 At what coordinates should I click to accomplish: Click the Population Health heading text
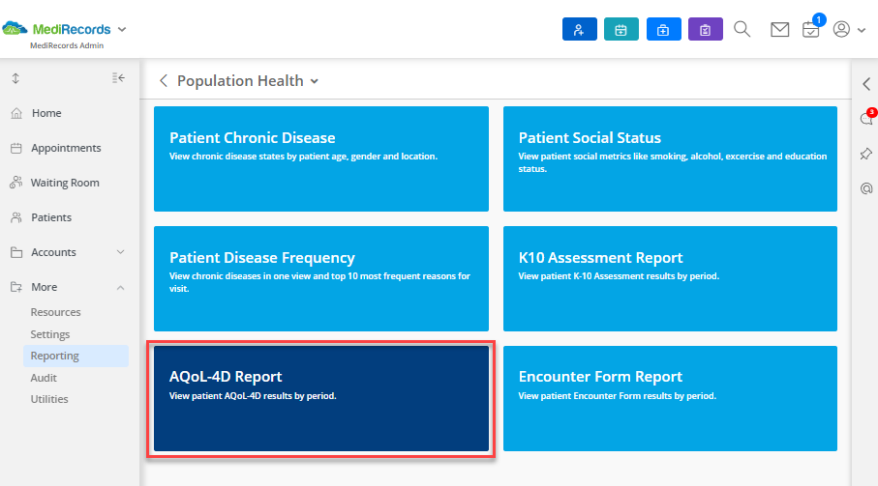[x=240, y=81]
